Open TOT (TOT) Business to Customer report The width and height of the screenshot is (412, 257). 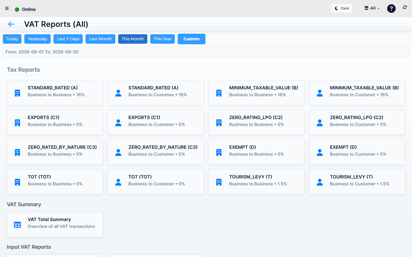(156, 182)
